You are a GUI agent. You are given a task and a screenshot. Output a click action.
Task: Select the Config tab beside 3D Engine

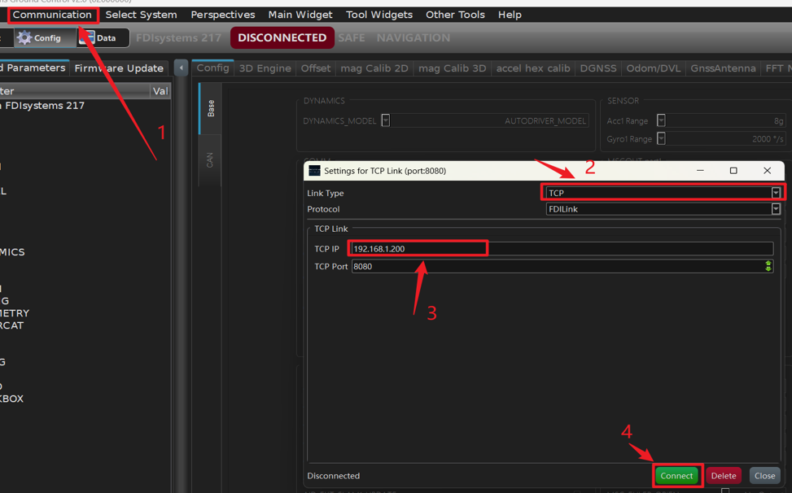[212, 68]
